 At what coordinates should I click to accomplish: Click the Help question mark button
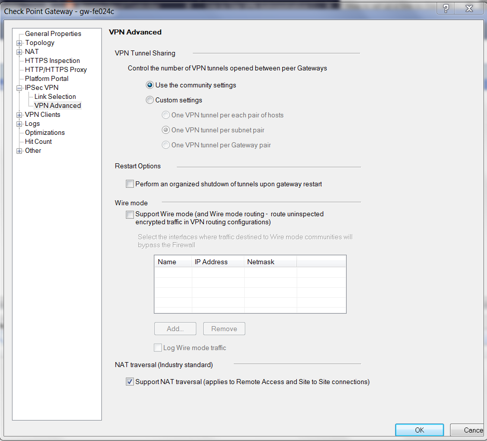(x=446, y=8)
